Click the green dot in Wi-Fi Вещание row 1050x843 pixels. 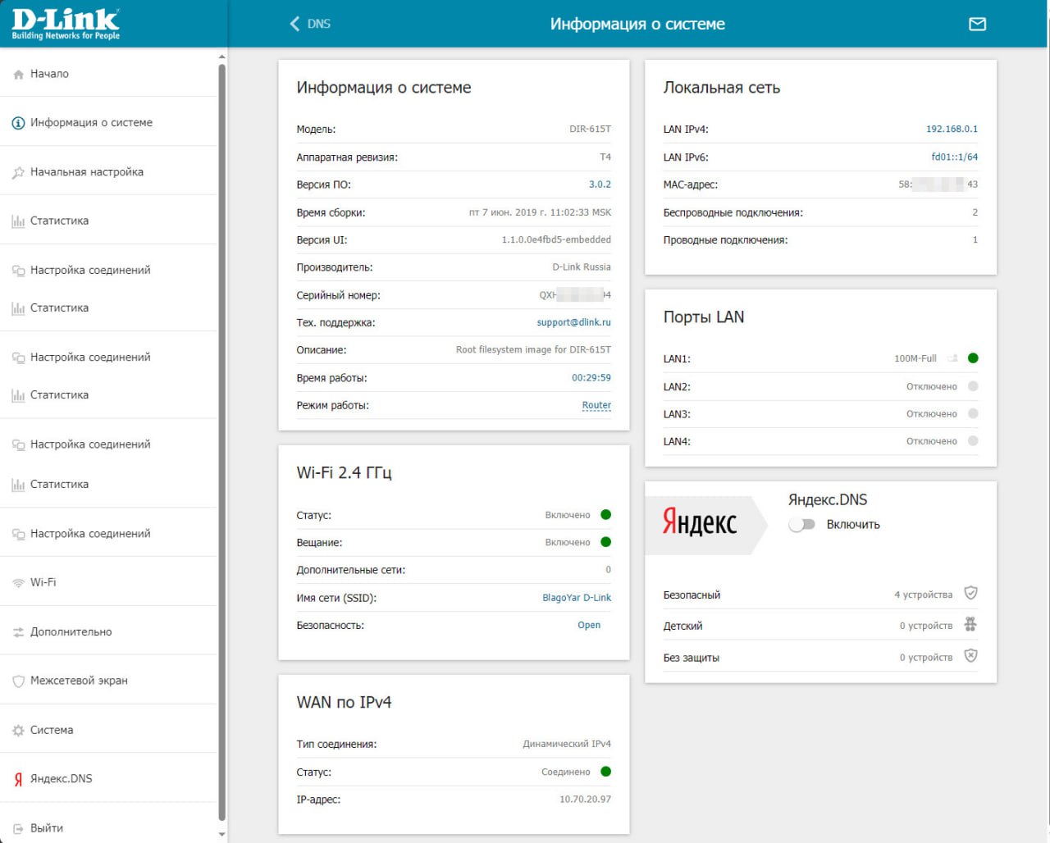[x=606, y=542]
